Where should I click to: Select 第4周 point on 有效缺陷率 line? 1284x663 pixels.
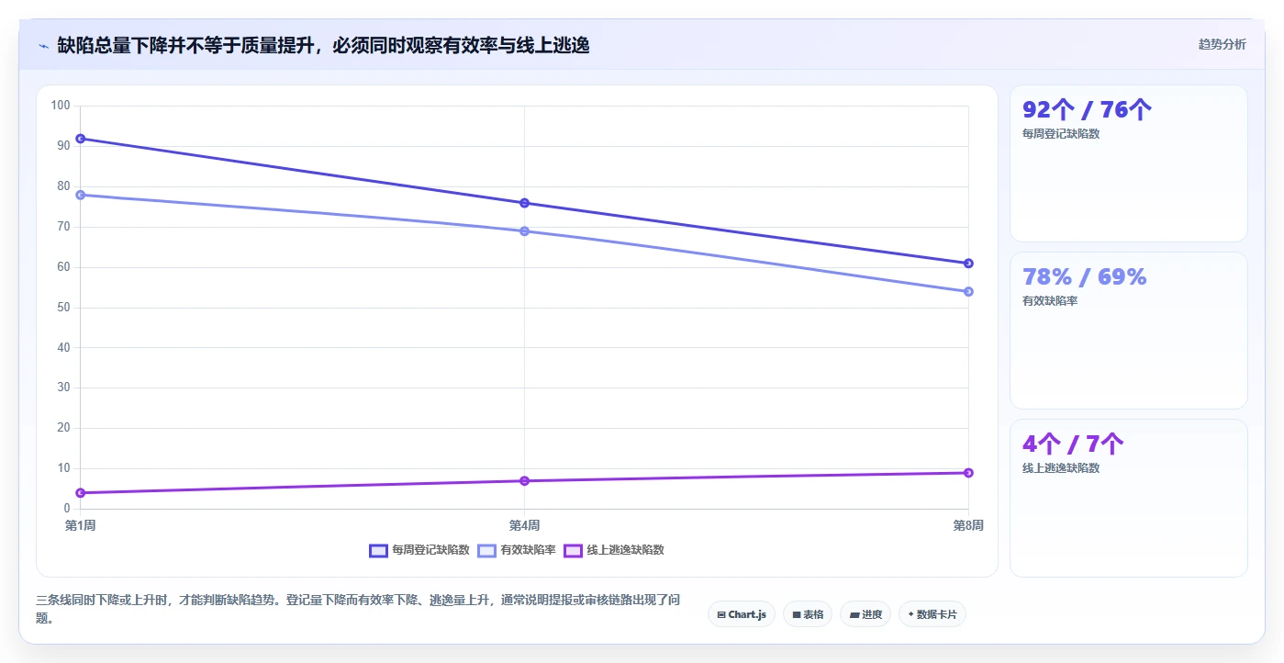[x=524, y=231]
